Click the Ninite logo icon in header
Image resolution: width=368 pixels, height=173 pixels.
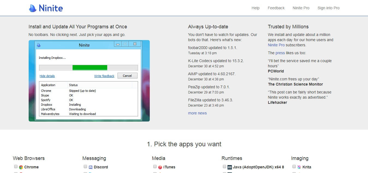pyautogui.click(x=32, y=8)
